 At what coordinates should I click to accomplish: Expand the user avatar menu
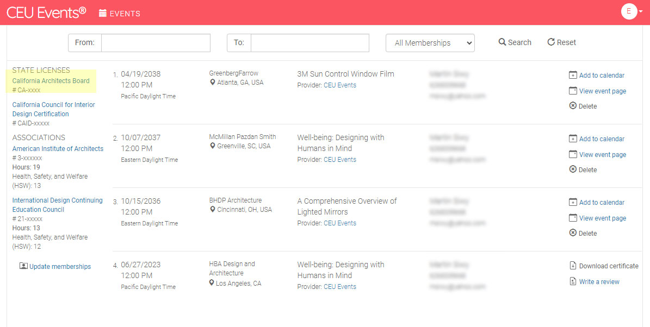632,11
